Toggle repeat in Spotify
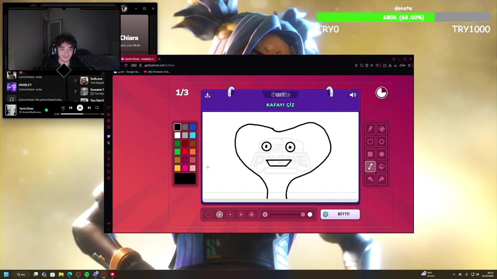The width and height of the screenshot is (497, 279). (97, 108)
